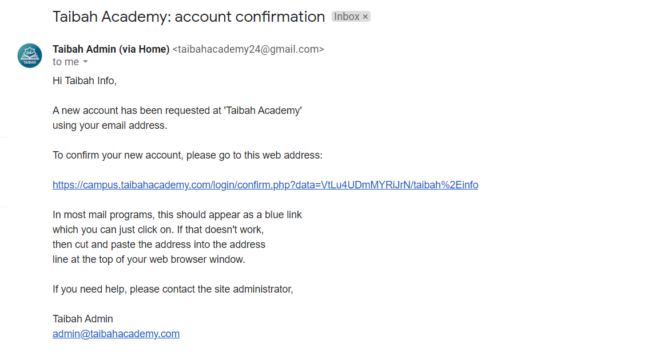The height and width of the screenshot is (359, 660).
Task: Click the taibahacademy24@gmail.com sender address
Action: click(248, 49)
